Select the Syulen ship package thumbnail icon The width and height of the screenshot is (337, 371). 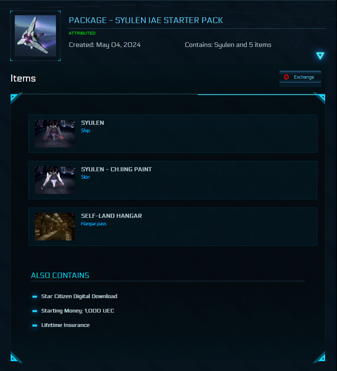pos(35,36)
